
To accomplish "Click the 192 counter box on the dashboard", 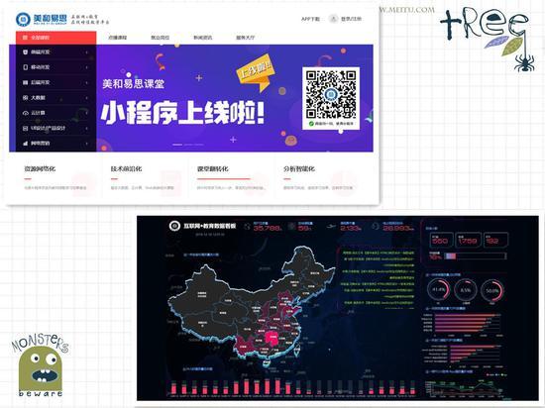I will click(x=496, y=240).
